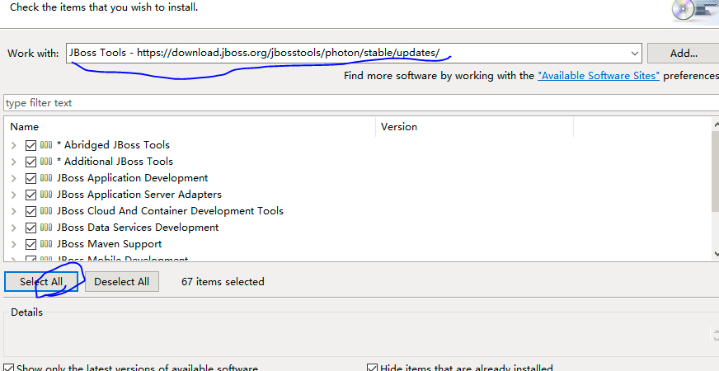This screenshot has height=371, width=719.
Task: Expand JBoss Data Services Development node
Action: [14, 228]
